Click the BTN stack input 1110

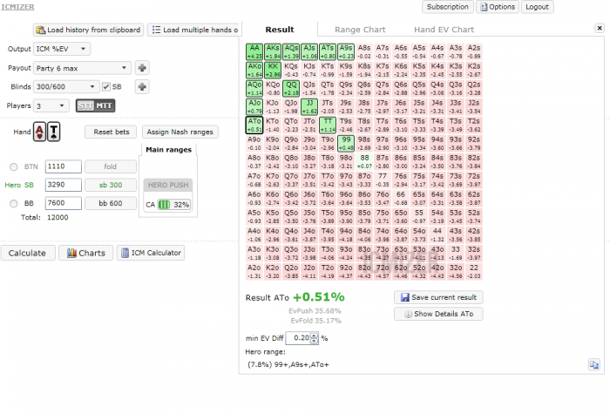[63, 166]
